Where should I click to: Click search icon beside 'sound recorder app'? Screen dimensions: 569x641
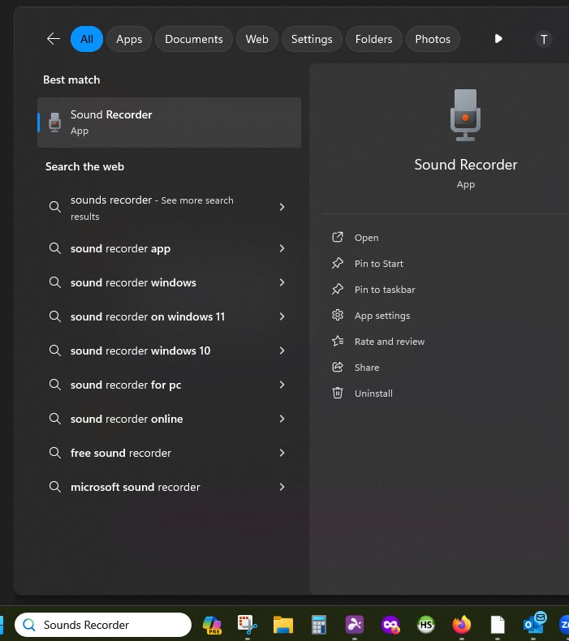point(55,248)
